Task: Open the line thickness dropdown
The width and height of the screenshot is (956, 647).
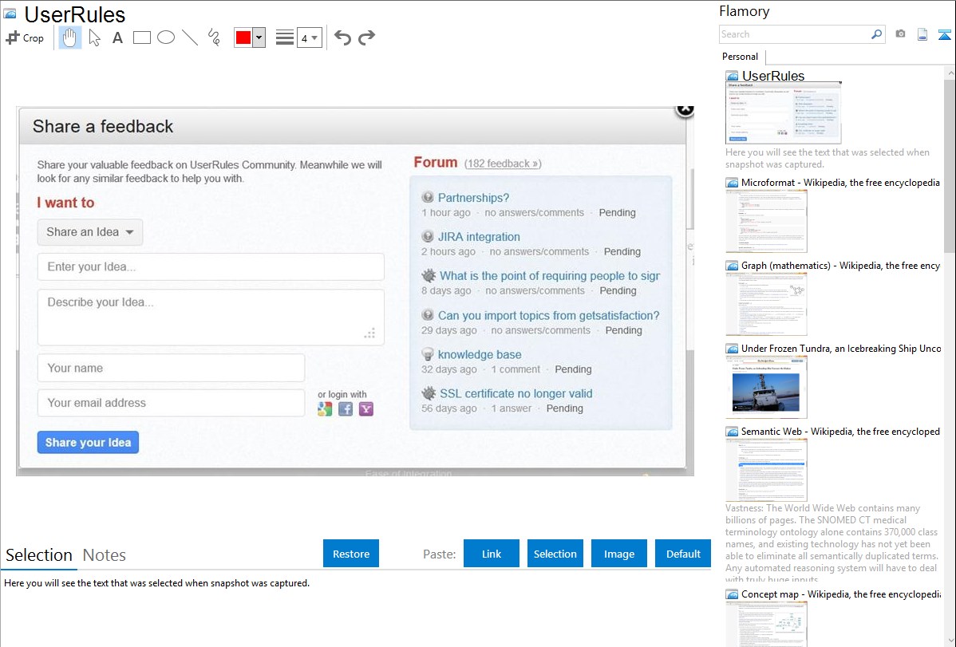Action: tap(309, 37)
